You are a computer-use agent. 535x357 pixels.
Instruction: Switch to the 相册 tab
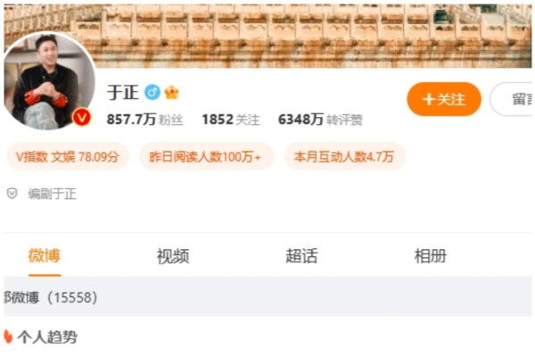[x=431, y=256]
